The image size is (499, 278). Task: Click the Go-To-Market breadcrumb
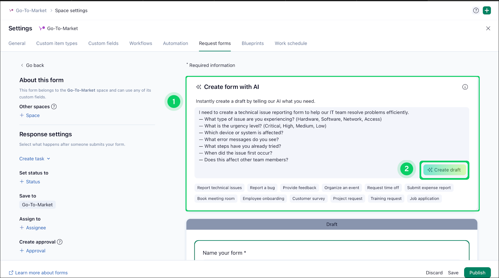31,10
